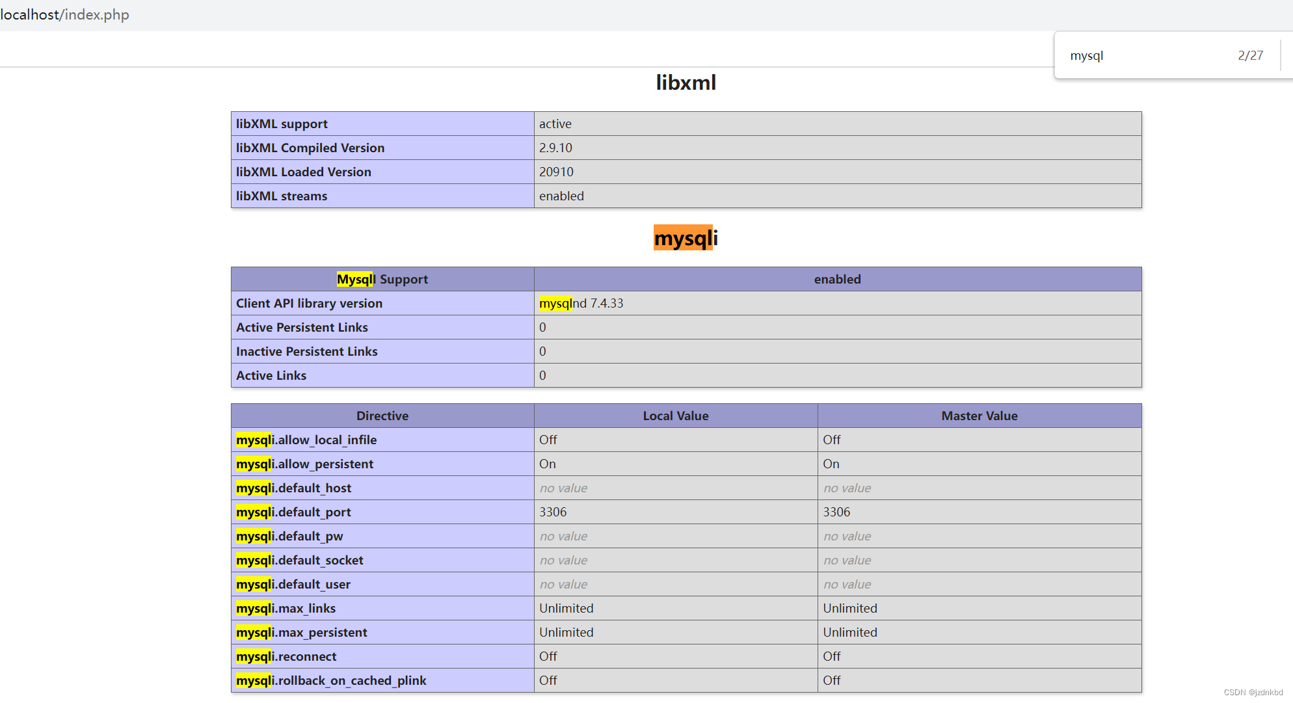Click the mysqlnd 7.4.33 value

pos(581,303)
